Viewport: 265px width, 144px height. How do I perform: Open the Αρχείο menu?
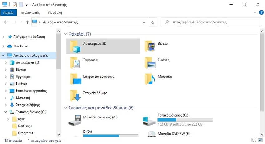click(x=8, y=13)
